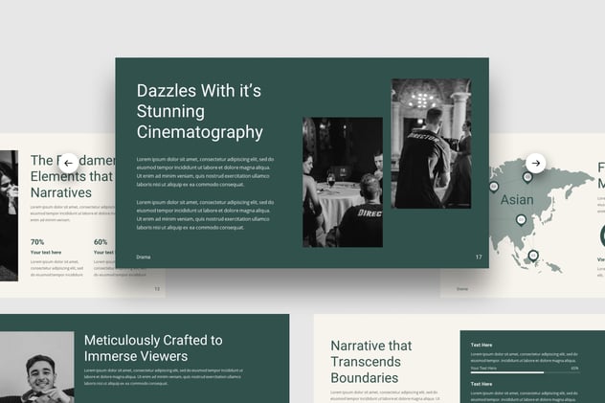The image size is (605, 403).
Task: Select the bottom map pin near Indonesia
Action: tap(533, 257)
